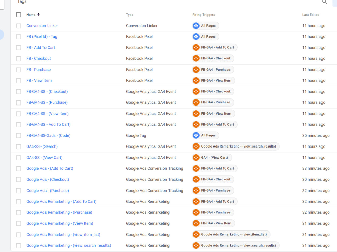This screenshot has width=337, height=252.
Task: Click the All Pages trigger chip for FB-GA4-SS-Gads - (Code)
Action: click(206, 135)
